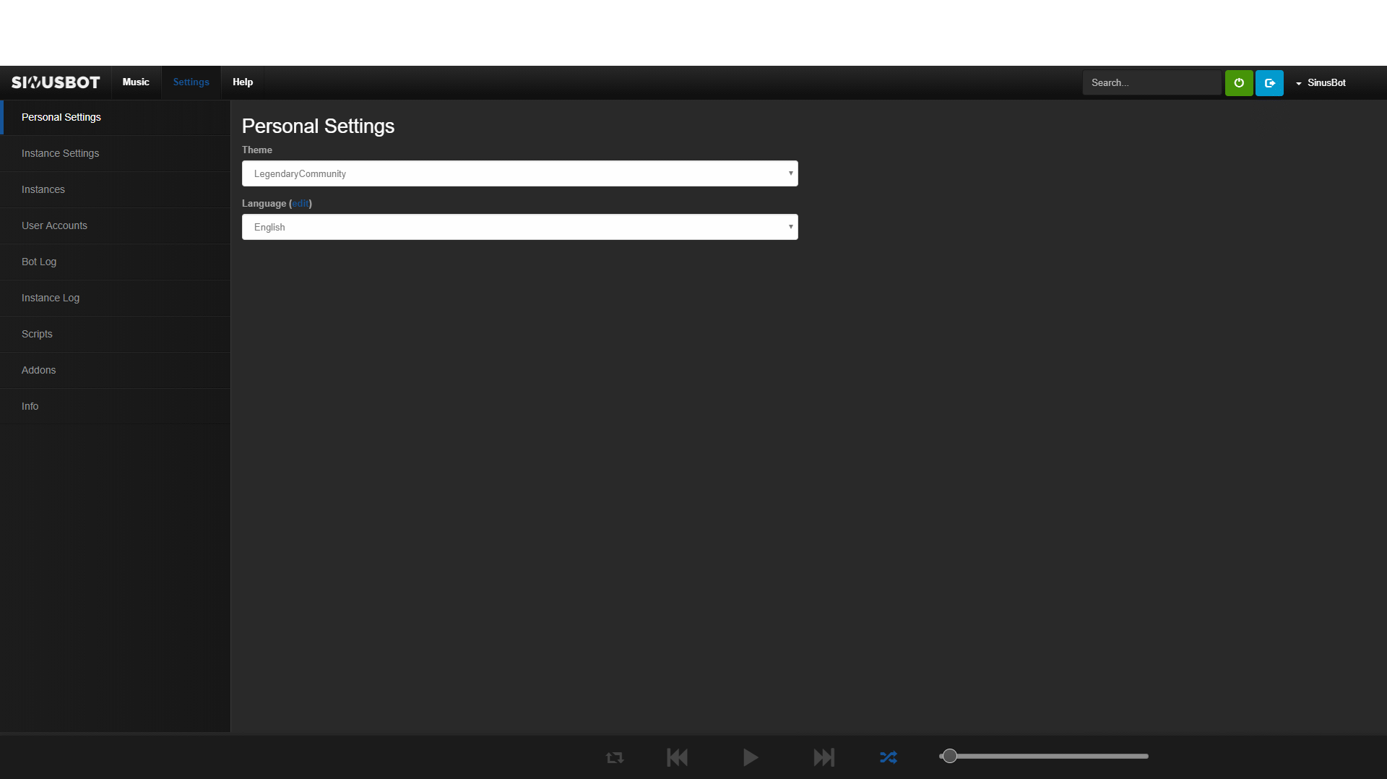Viewport: 1387px width, 779px height.
Task: Open the Language dropdown
Action: 519,227
